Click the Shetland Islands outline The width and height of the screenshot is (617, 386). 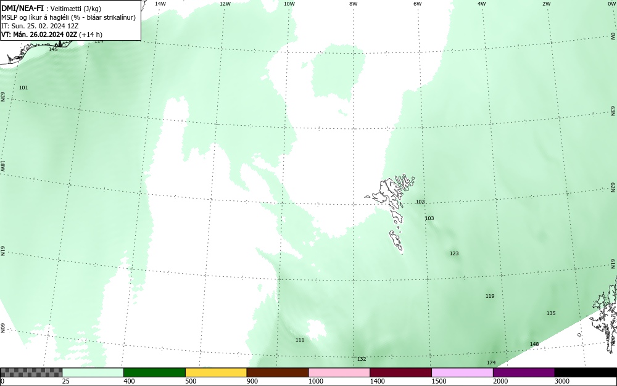(606, 314)
